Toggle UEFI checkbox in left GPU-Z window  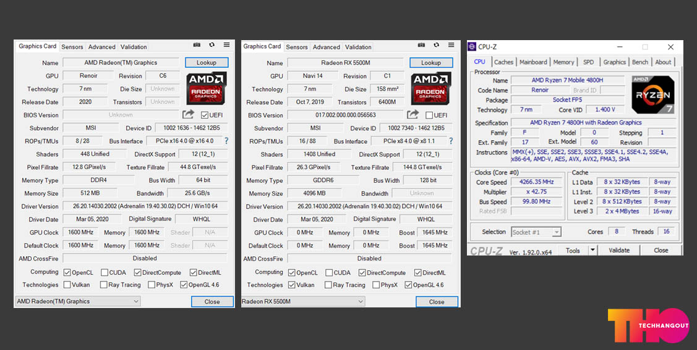click(205, 115)
